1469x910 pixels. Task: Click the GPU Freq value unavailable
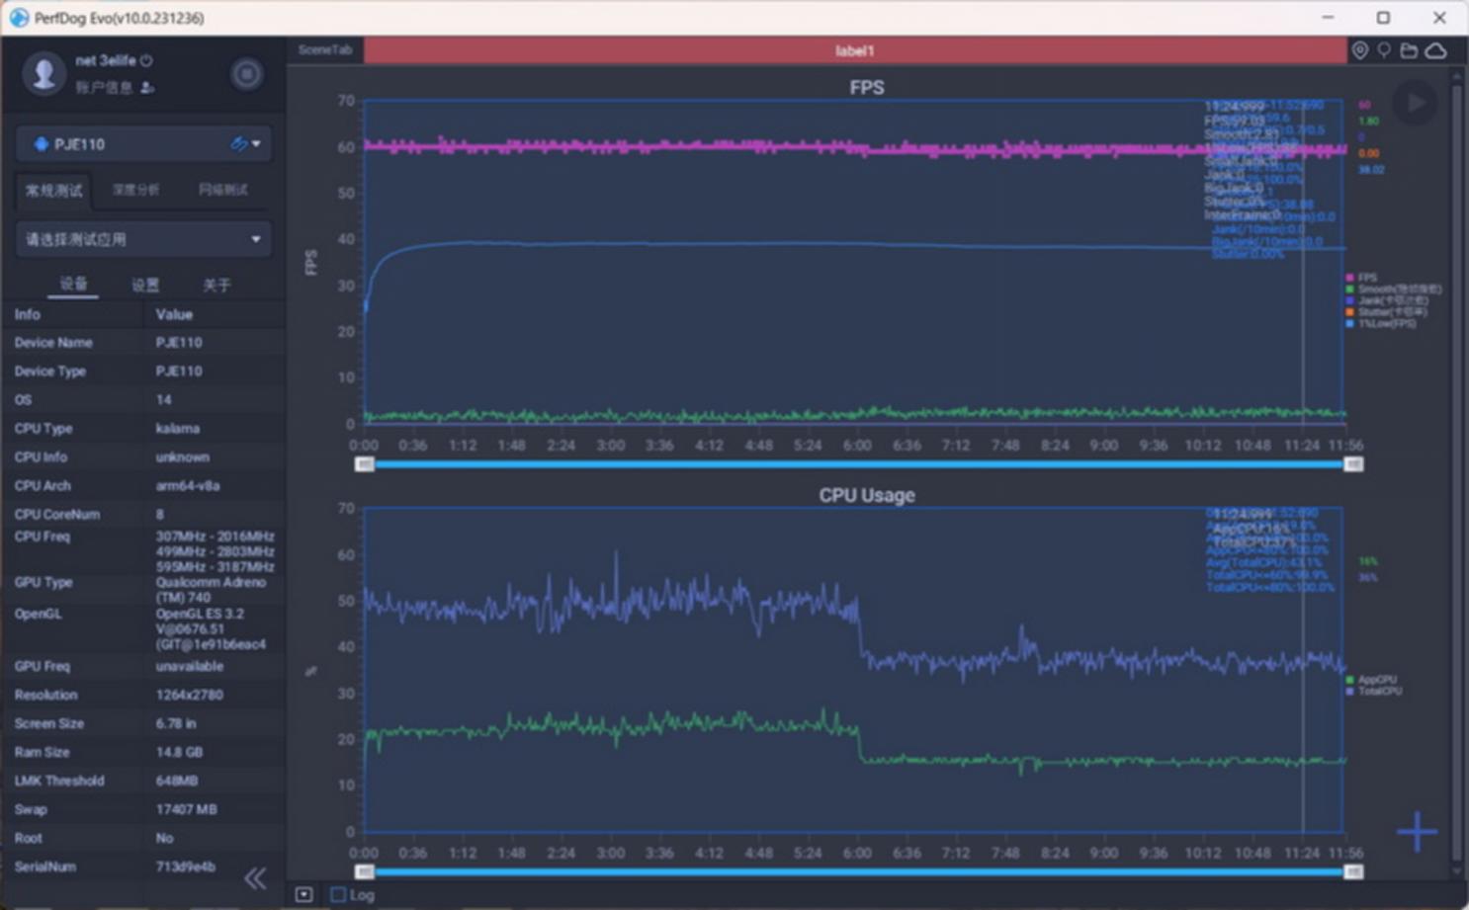tap(190, 667)
